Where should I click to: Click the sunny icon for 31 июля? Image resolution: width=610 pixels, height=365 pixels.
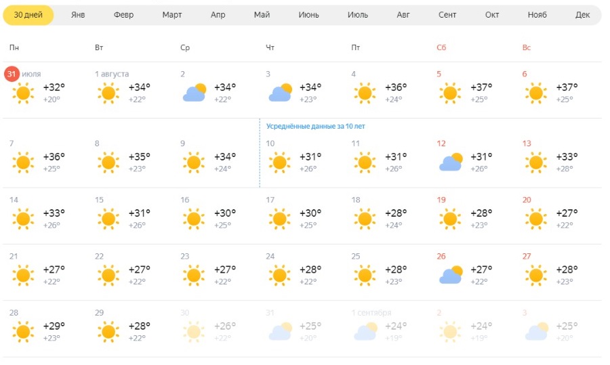[x=23, y=93]
